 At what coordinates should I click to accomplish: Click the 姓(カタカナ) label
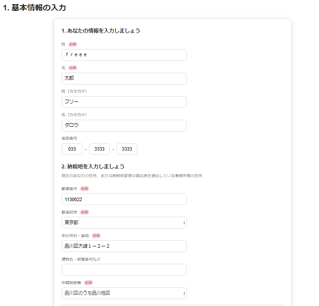pyautogui.click(x=74, y=91)
